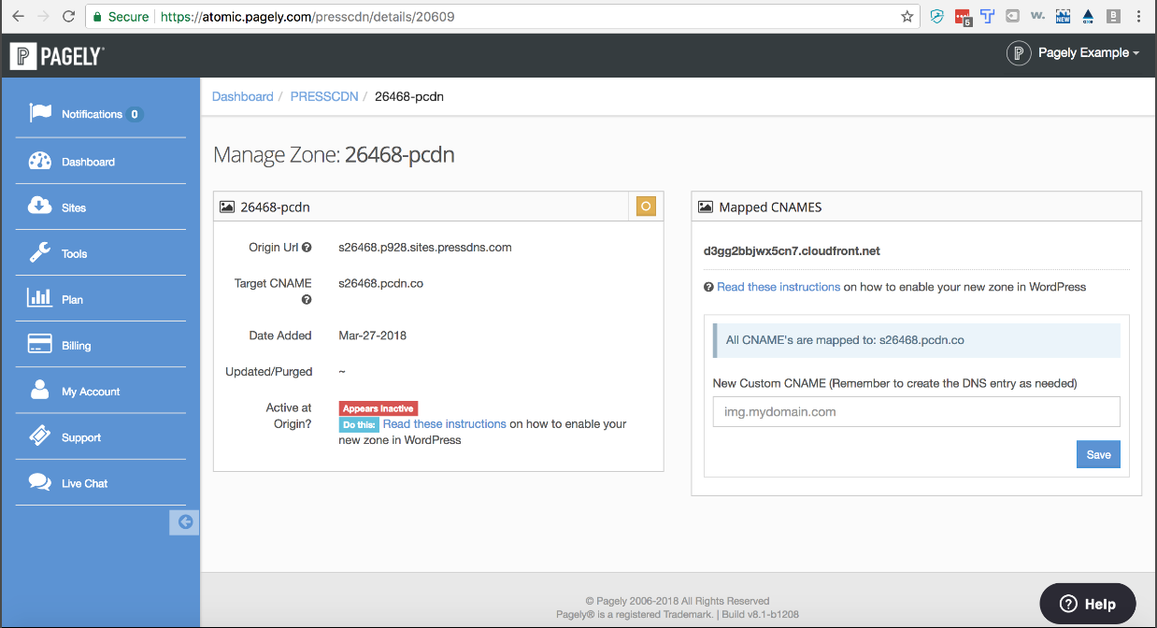Click the shield extension icon in toolbar
1157x628 pixels.
pyautogui.click(x=937, y=16)
